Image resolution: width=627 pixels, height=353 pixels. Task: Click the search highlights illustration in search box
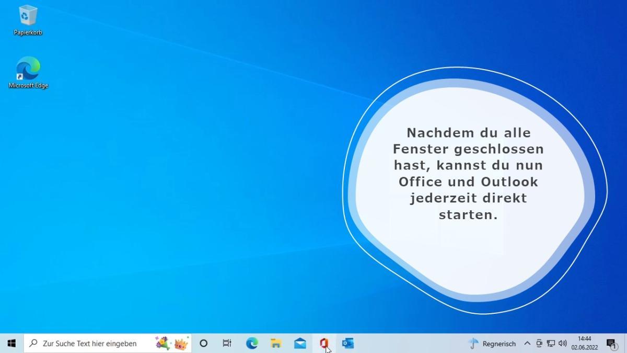(x=172, y=343)
